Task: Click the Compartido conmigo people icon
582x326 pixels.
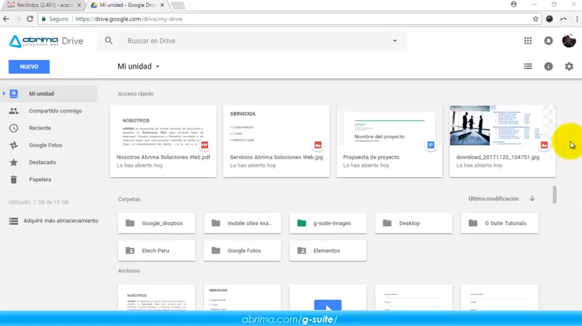Action: click(x=14, y=110)
